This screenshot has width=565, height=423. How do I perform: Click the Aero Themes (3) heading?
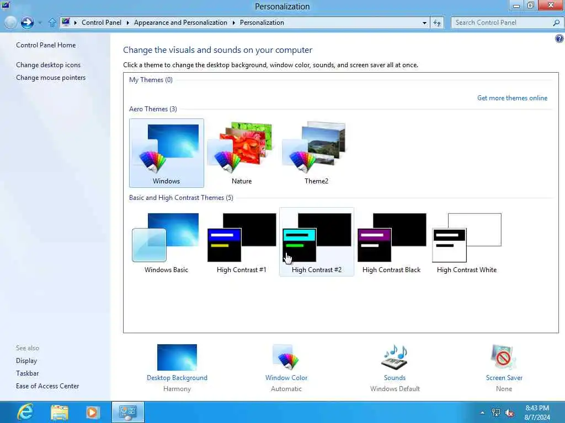pyautogui.click(x=153, y=109)
